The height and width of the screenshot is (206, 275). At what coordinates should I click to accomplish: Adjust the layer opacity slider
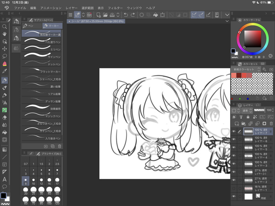coord(259,110)
